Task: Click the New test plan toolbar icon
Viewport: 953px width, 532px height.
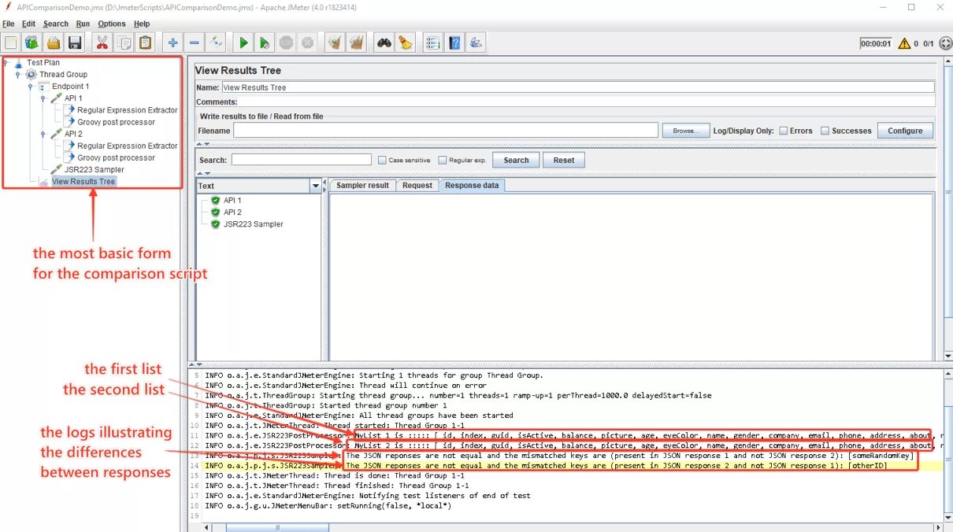Action: pyautogui.click(x=11, y=42)
